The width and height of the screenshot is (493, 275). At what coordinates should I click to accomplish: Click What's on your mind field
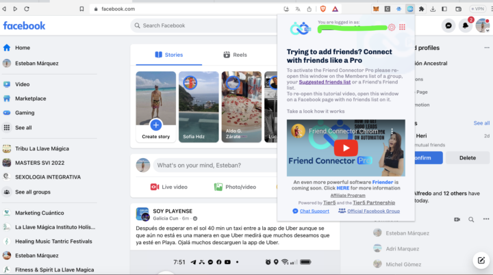point(216,166)
